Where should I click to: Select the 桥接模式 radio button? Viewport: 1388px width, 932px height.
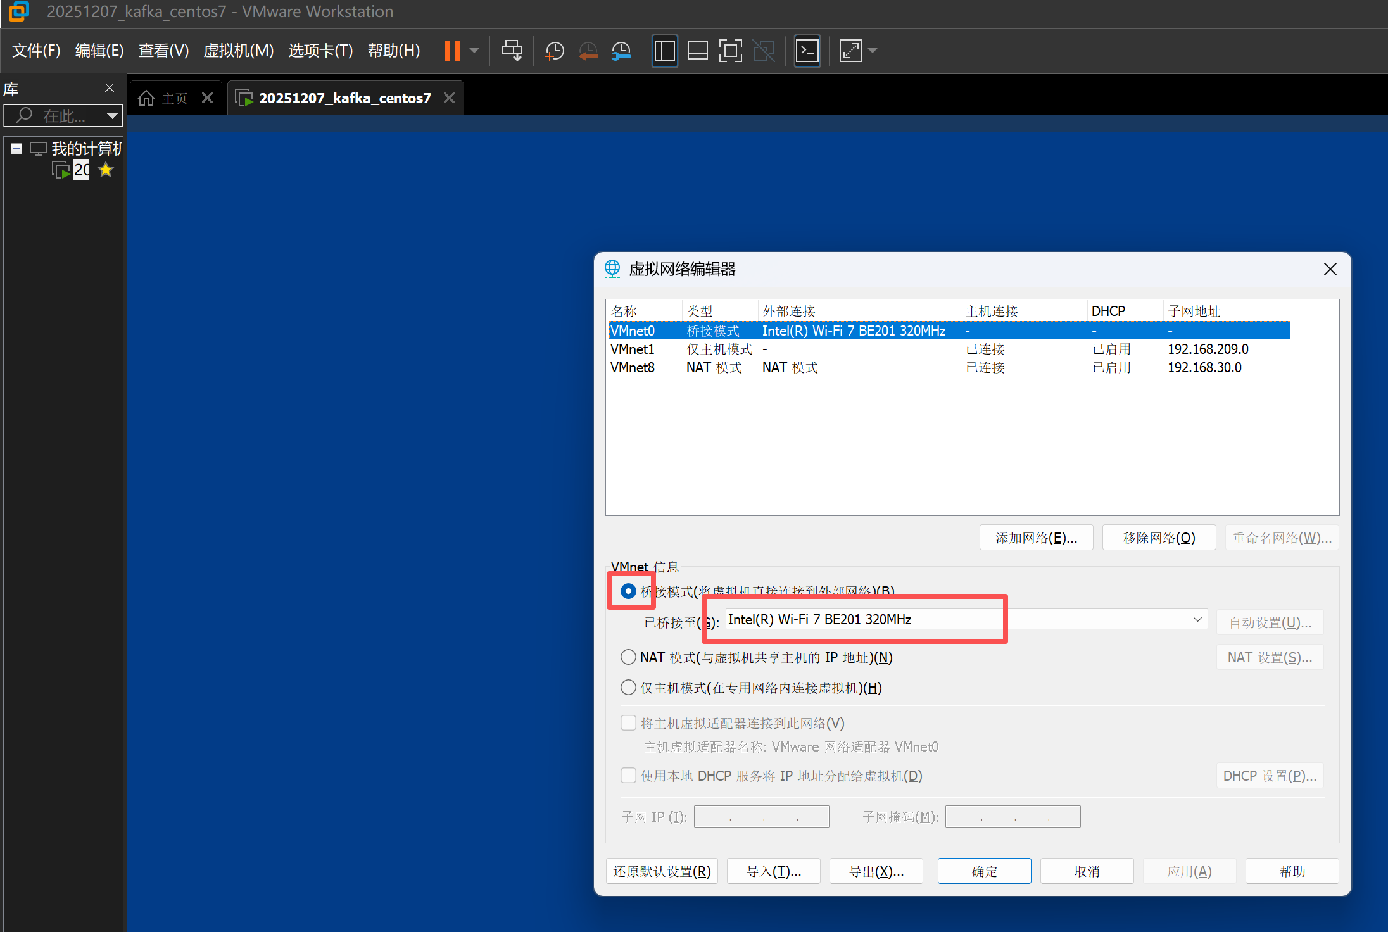tap(628, 591)
